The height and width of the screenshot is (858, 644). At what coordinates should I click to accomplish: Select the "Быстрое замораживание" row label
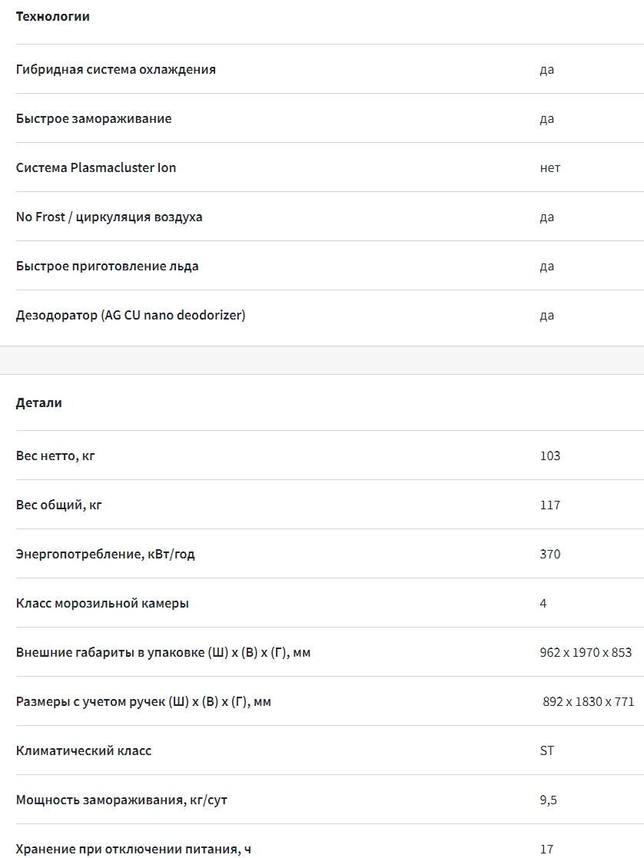pyautogui.click(x=93, y=118)
